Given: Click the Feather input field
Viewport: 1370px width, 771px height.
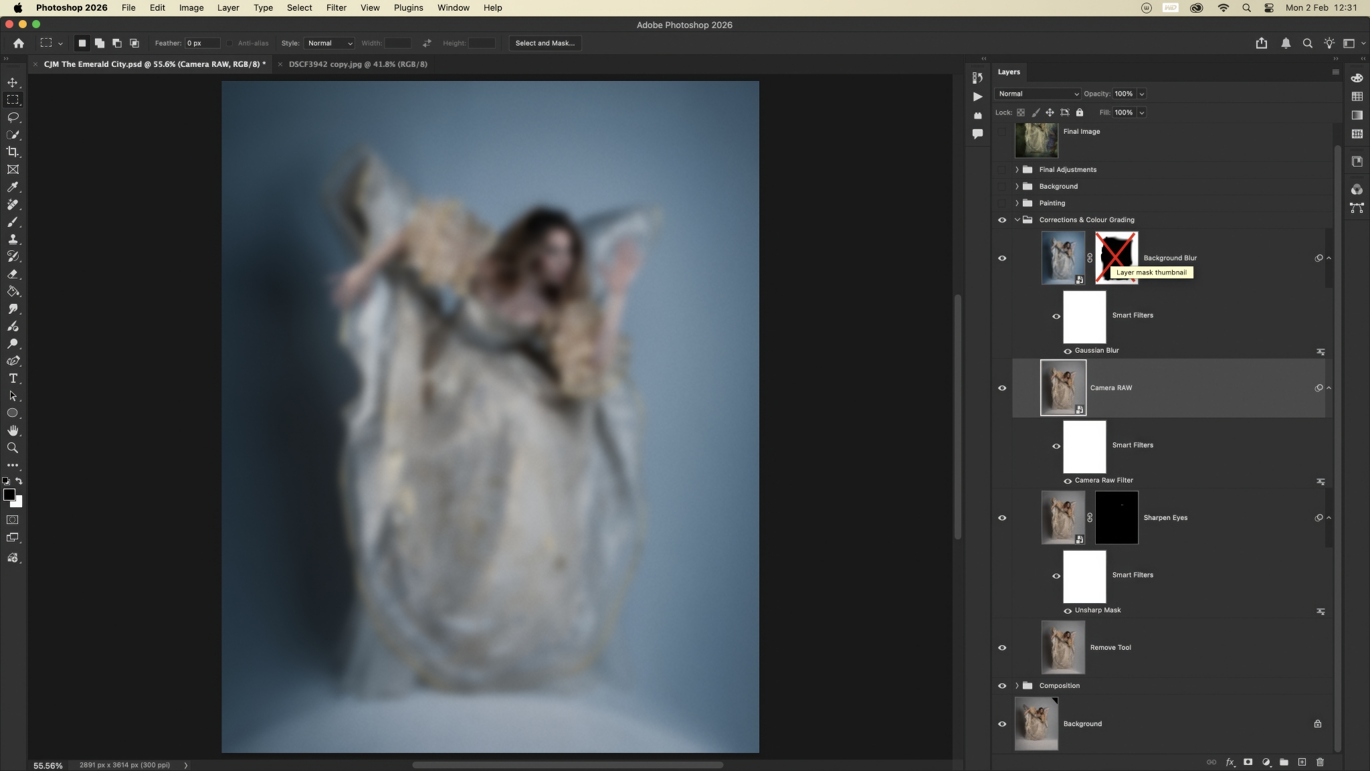Looking at the screenshot, I should [x=202, y=43].
